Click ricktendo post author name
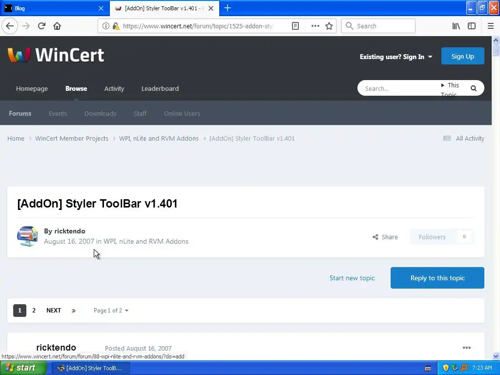Image resolution: width=500 pixels, height=375 pixels. (56, 348)
